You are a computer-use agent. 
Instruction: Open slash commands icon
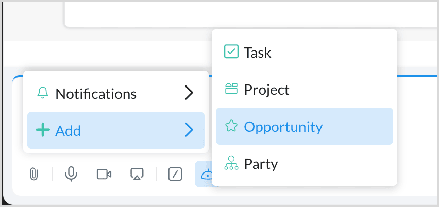click(x=175, y=175)
